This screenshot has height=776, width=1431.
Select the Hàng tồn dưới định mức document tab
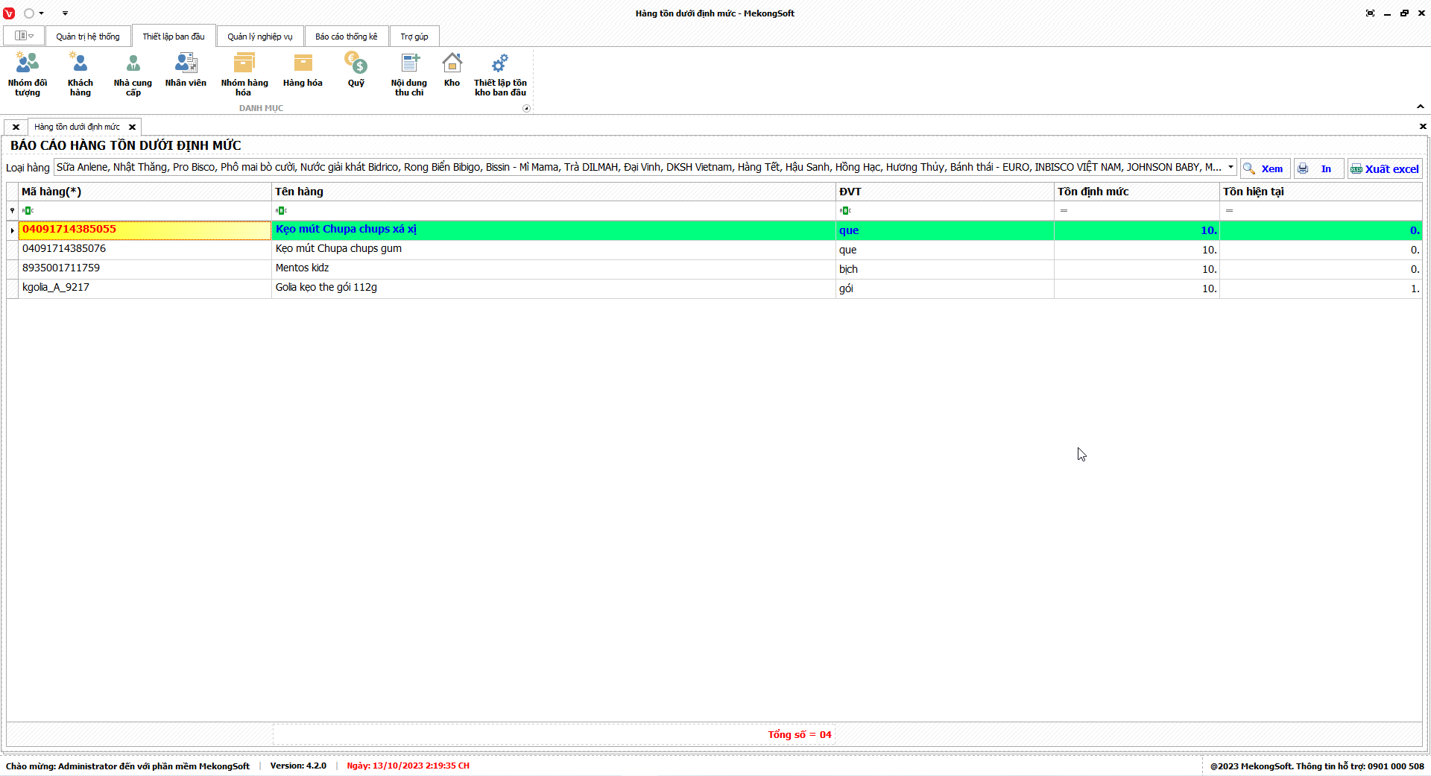78,127
